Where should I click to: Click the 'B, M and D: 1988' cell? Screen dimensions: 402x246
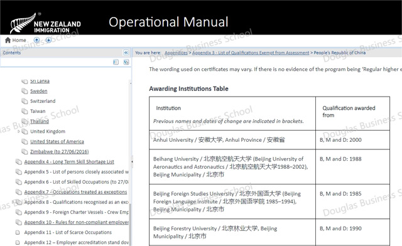click(353, 167)
